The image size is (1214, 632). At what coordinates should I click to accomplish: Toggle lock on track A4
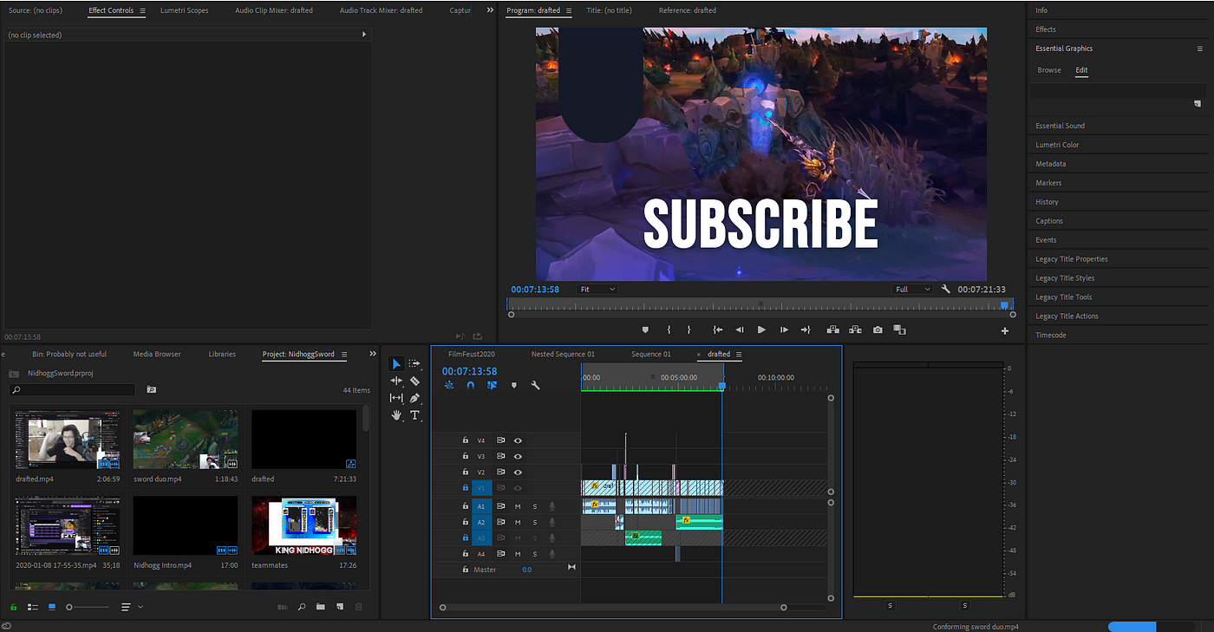click(x=465, y=554)
